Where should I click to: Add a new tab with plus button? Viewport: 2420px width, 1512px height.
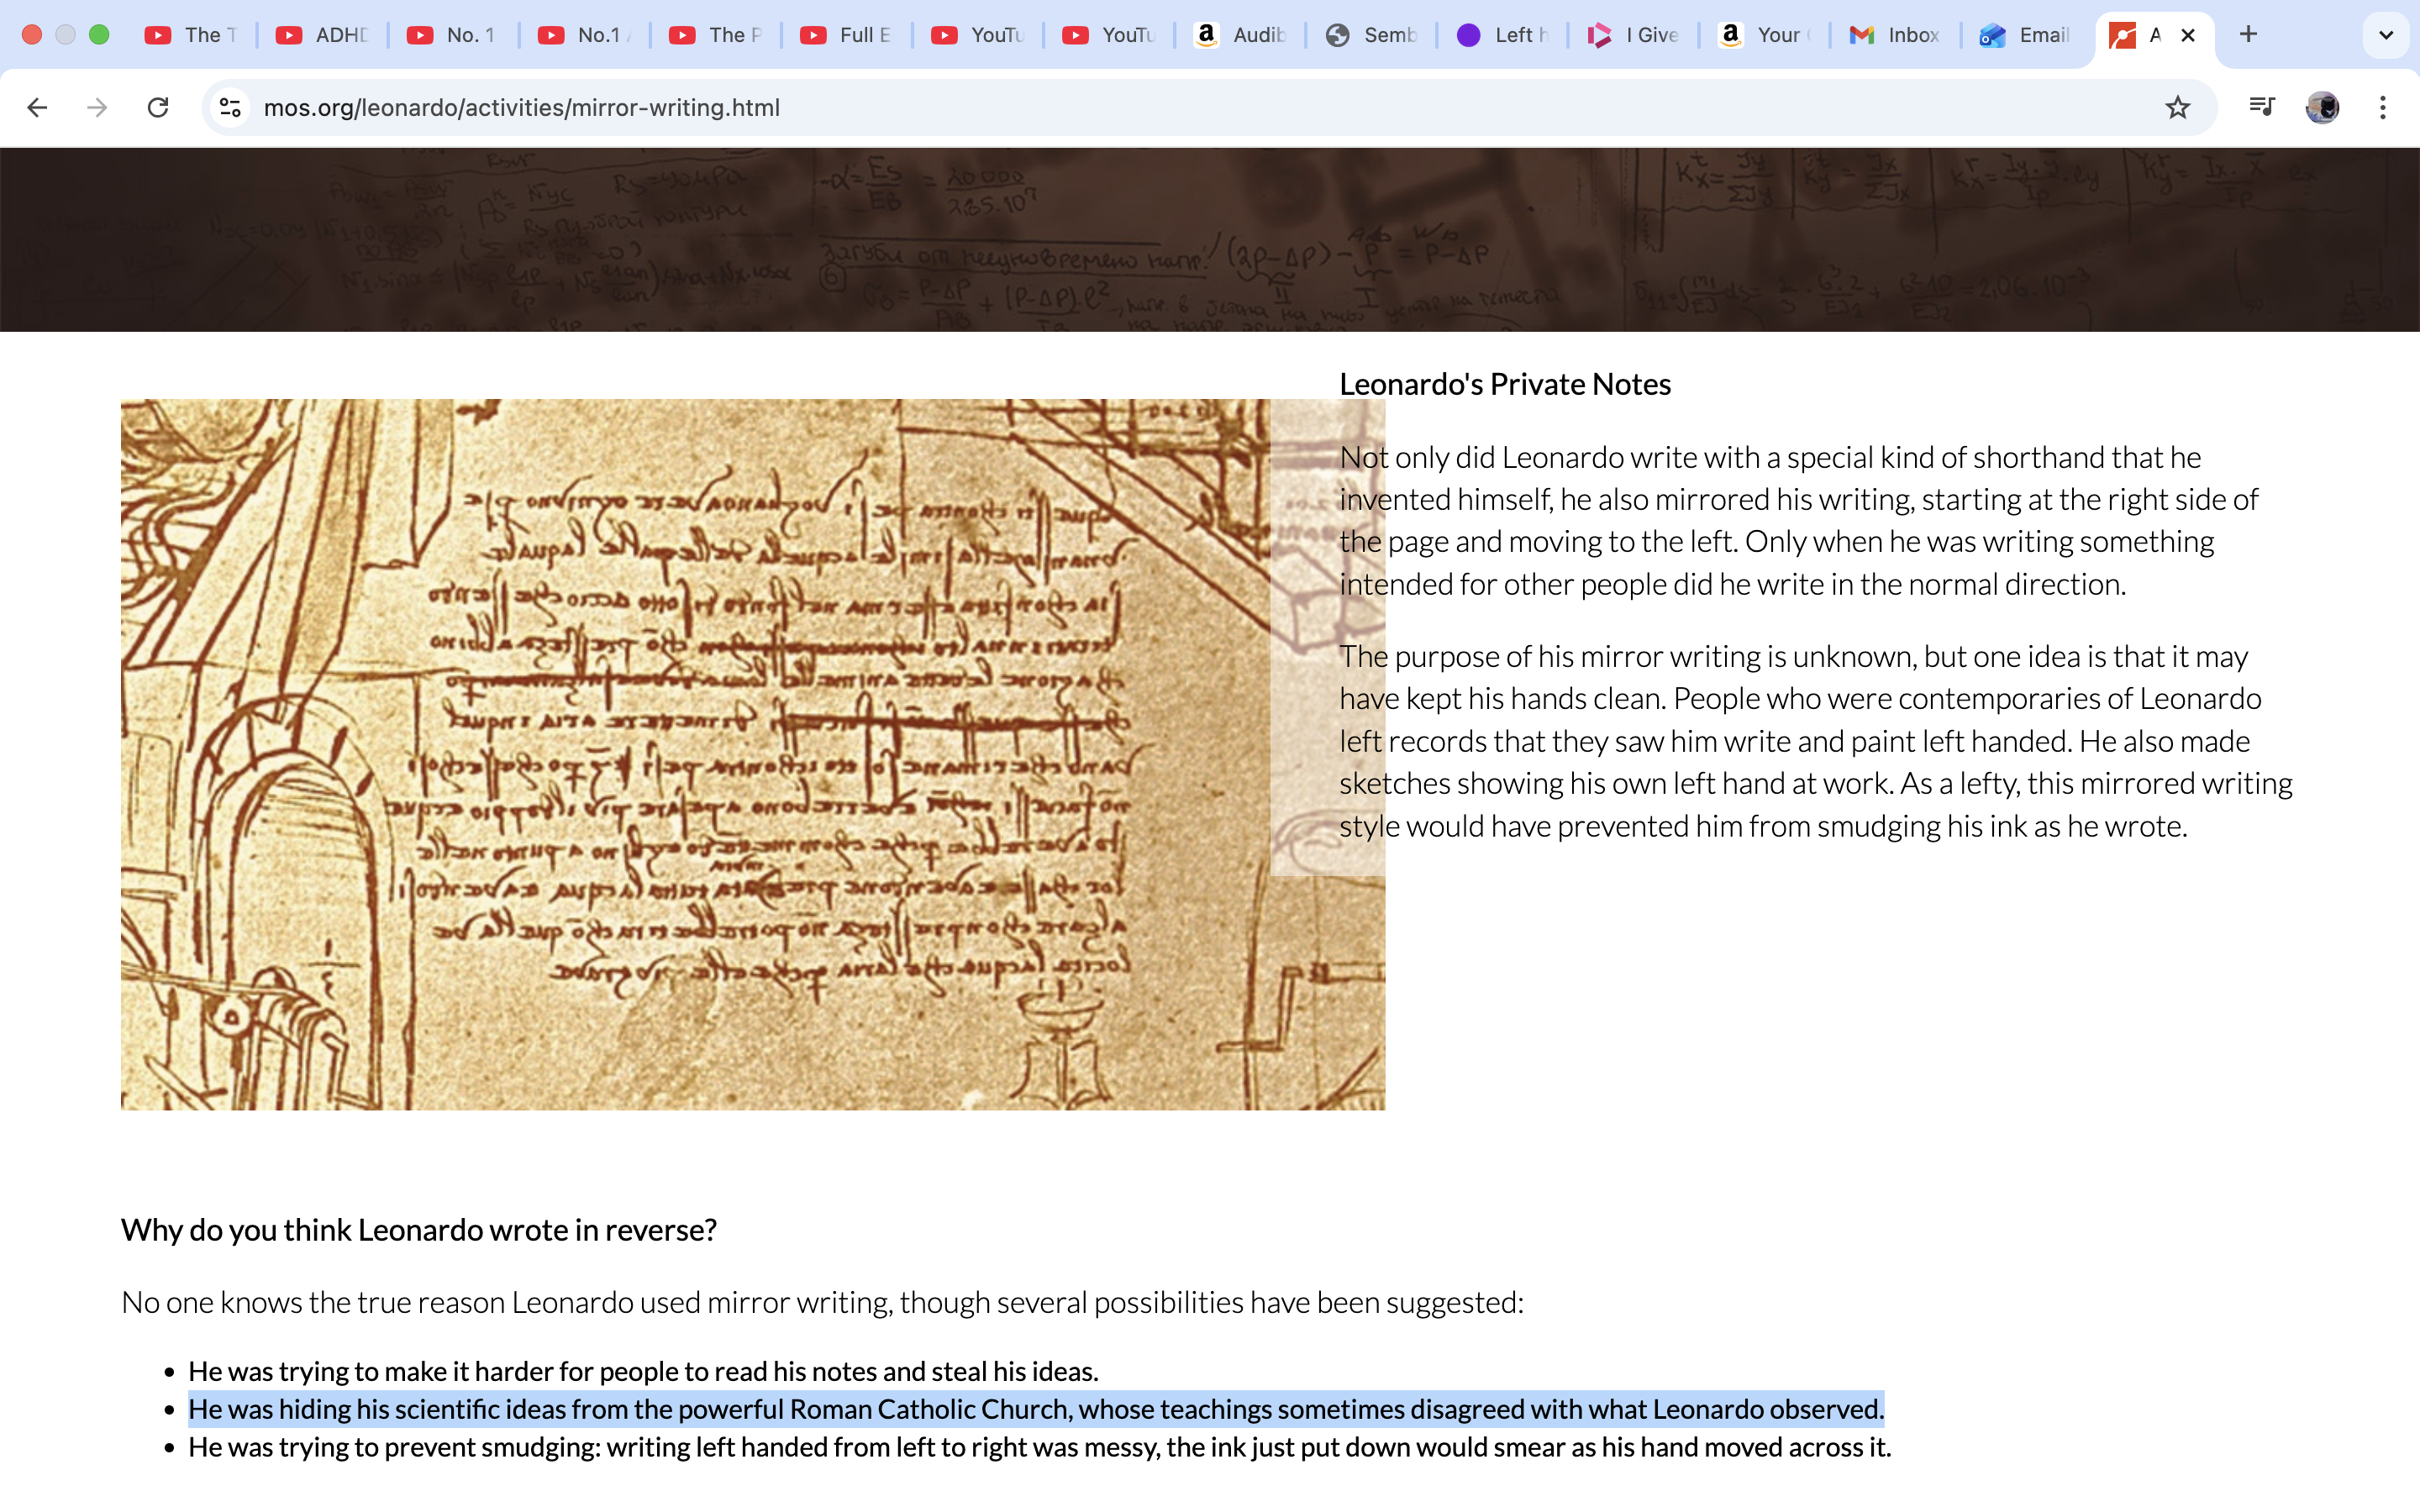(2248, 35)
